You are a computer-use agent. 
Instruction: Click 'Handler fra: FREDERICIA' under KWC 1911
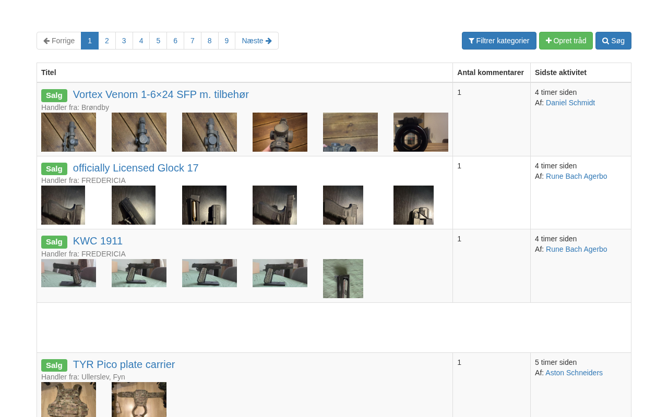(83, 254)
